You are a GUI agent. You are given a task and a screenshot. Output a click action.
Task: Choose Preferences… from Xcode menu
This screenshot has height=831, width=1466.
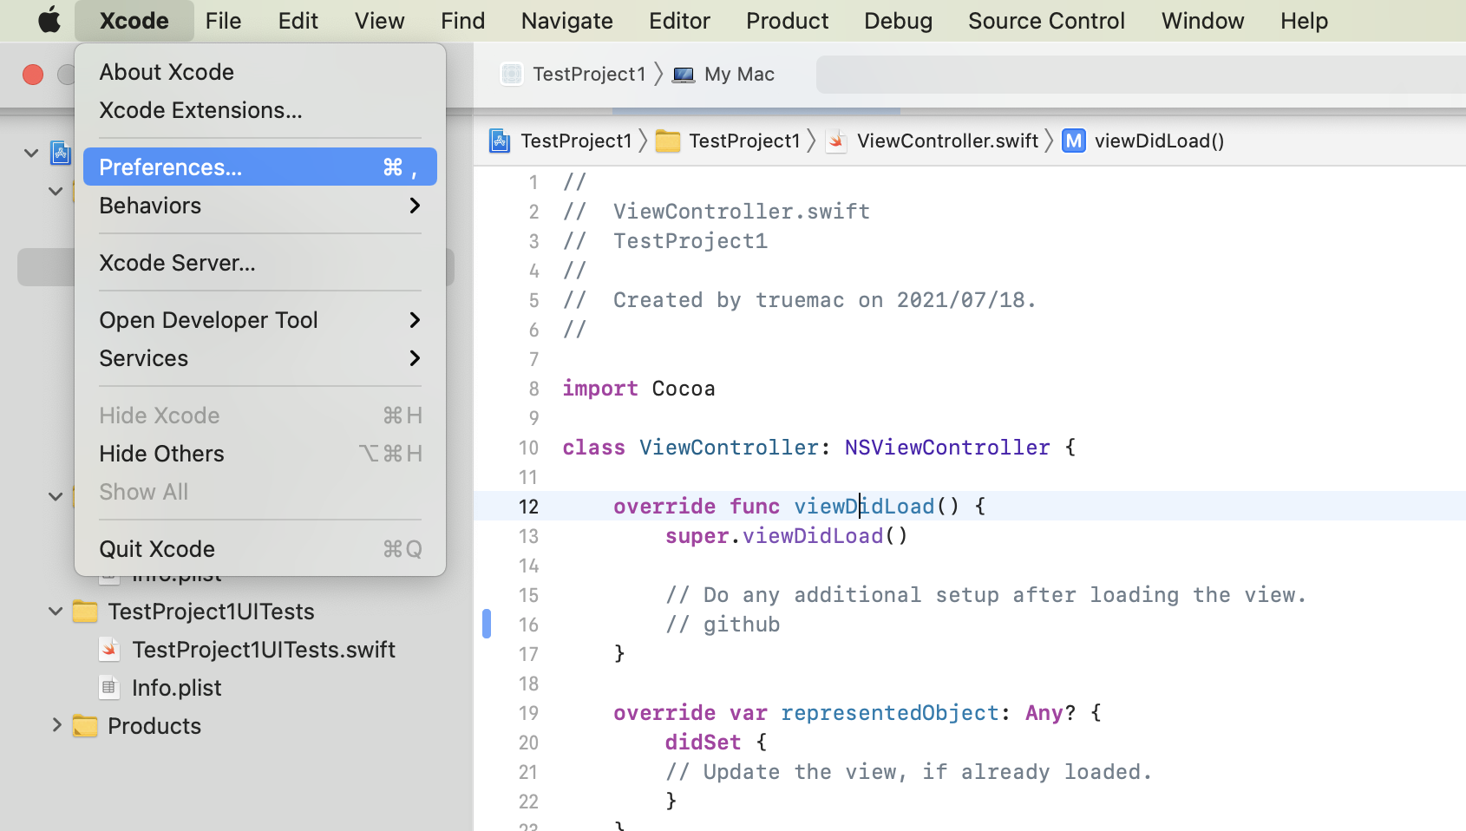click(260, 167)
